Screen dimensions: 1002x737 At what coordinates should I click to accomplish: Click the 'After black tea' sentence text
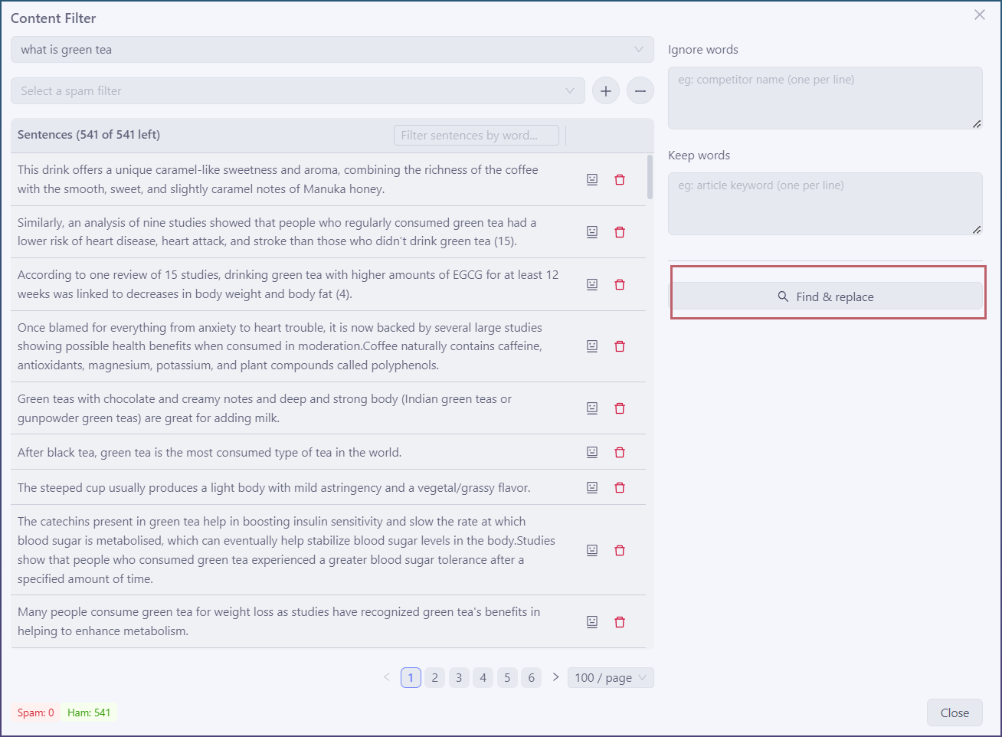click(209, 452)
